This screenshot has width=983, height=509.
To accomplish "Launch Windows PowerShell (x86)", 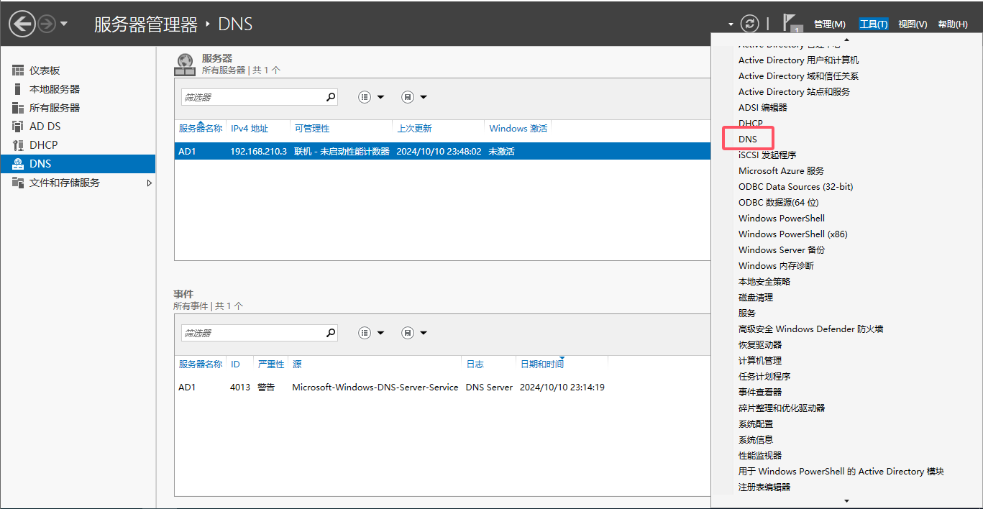I will [x=793, y=234].
